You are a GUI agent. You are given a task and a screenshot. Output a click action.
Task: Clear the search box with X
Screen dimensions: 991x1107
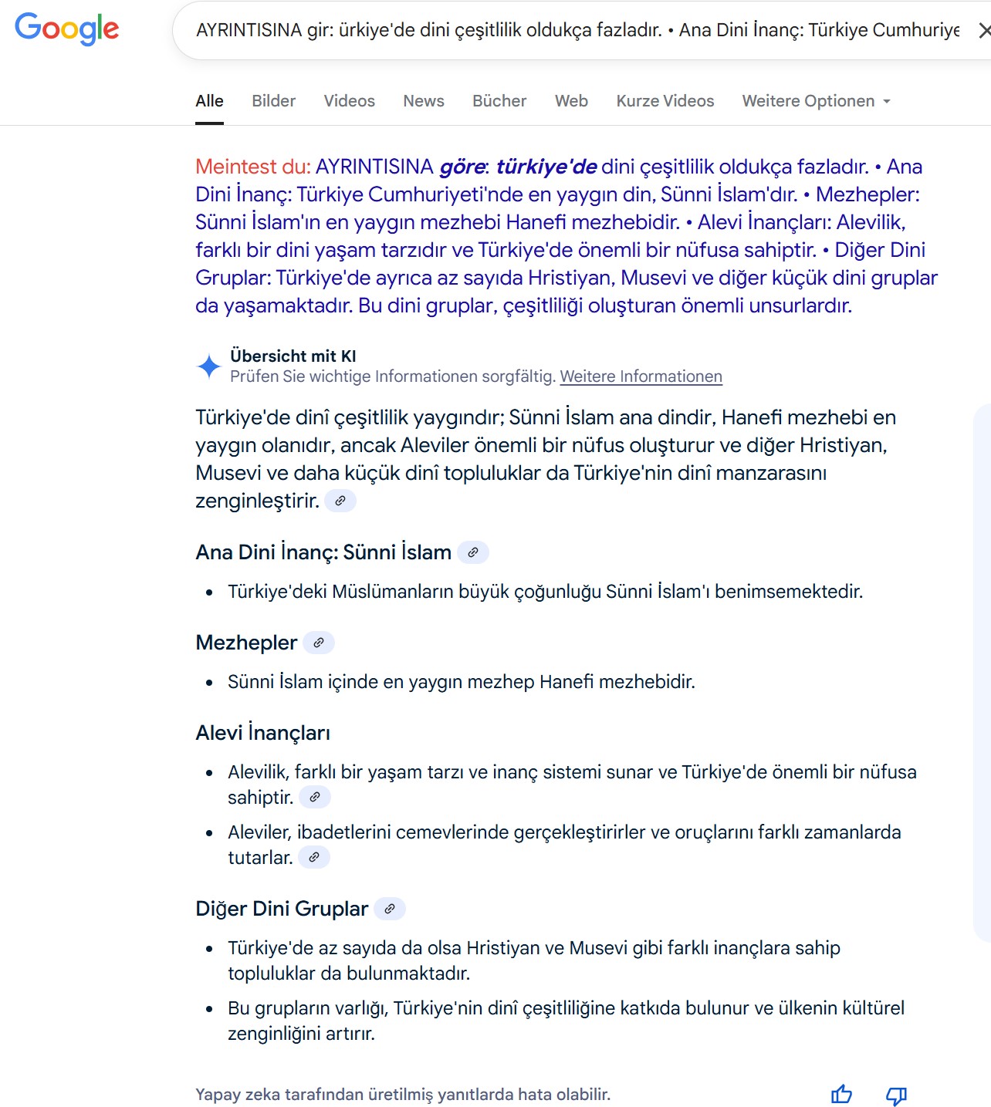984,30
